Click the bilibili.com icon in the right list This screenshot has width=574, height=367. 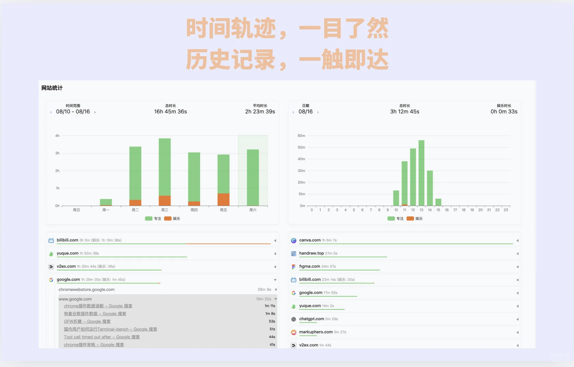293,280
